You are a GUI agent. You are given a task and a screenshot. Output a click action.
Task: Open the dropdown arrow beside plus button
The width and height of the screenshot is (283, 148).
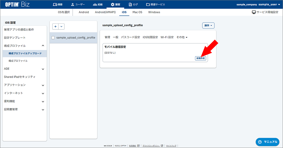(x=61, y=26)
